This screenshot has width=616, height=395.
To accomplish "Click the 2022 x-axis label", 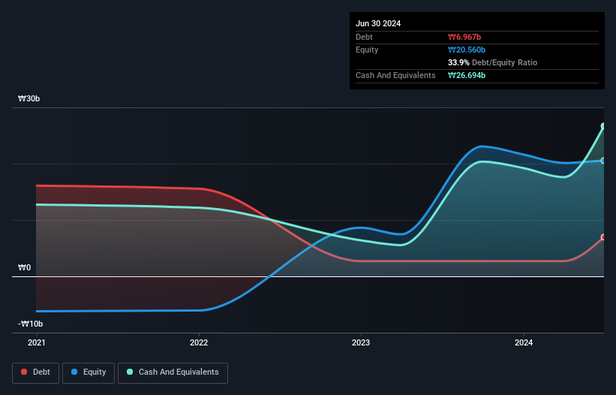I will (199, 342).
